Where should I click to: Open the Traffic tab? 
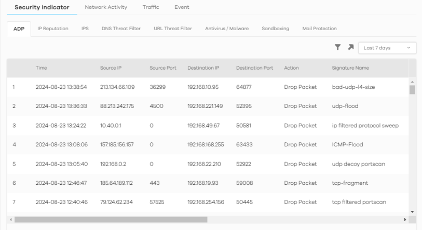tap(151, 7)
